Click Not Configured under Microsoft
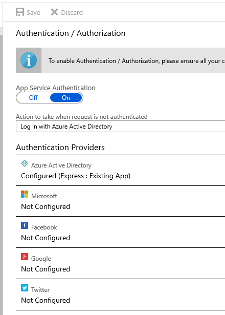 (46, 206)
